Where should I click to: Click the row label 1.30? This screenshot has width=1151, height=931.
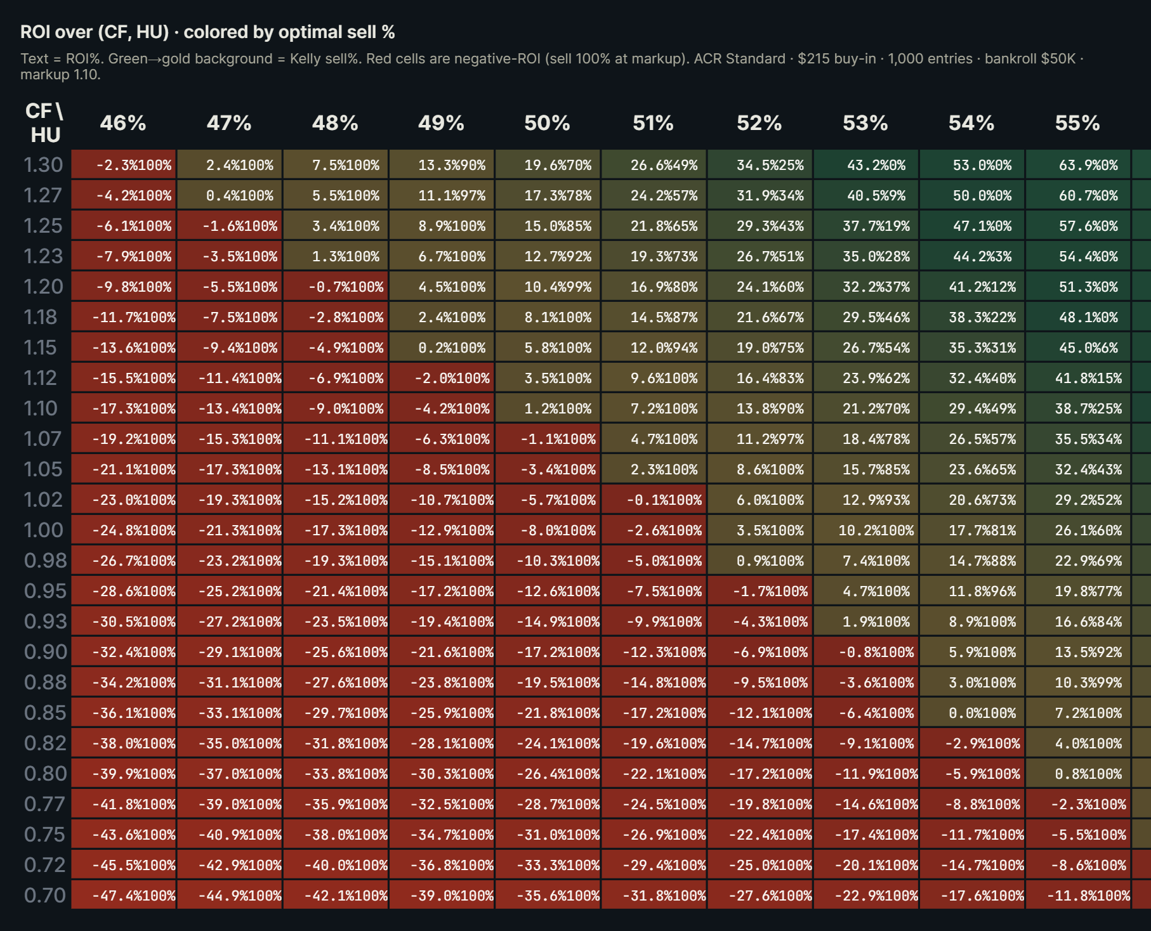point(43,165)
